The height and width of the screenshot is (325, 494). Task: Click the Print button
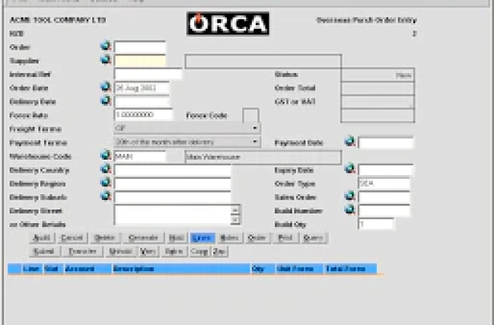point(285,238)
